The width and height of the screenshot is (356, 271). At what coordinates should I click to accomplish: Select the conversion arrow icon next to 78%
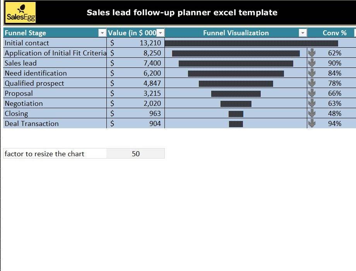click(x=311, y=83)
